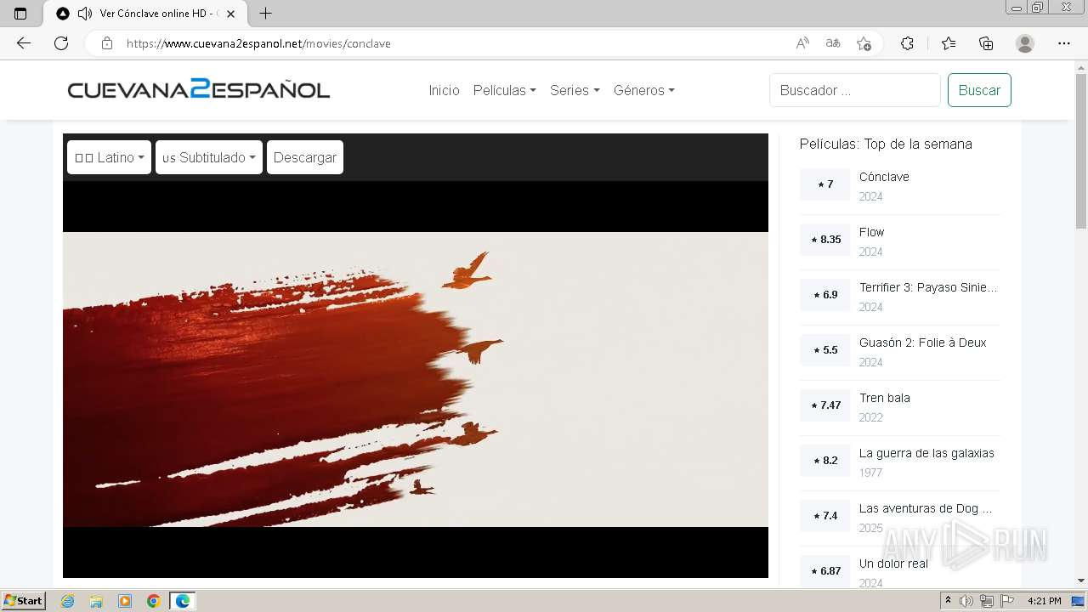Open the media player taskbar icon
Image resolution: width=1088 pixels, height=612 pixels.
point(125,601)
